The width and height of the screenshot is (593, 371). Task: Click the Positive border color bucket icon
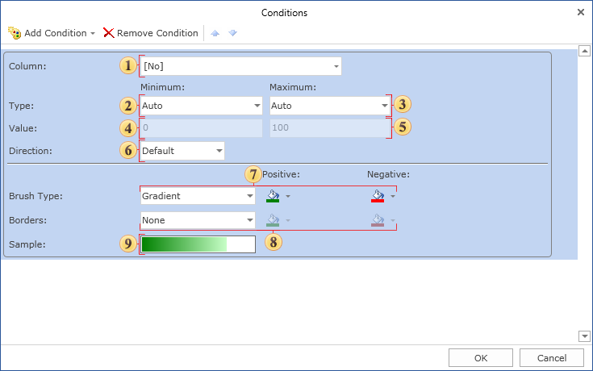(x=273, y=219)
